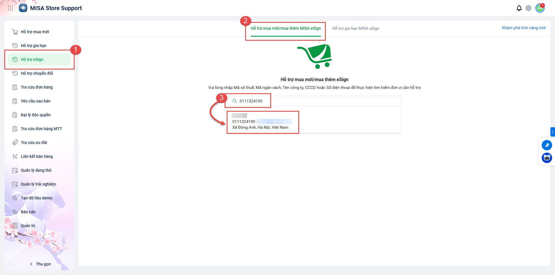Click the MISA Store Support logo icon
This screenshot has width=555, height=275.
(x=23, y=8)
